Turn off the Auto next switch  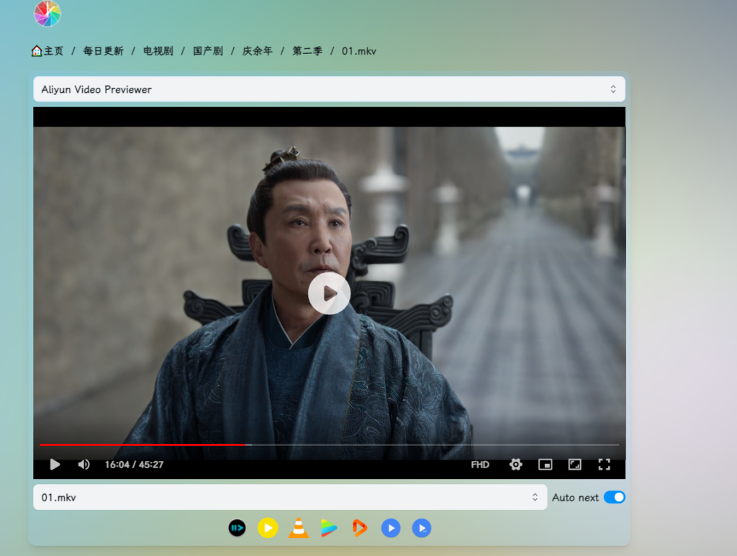click(614, 498)
